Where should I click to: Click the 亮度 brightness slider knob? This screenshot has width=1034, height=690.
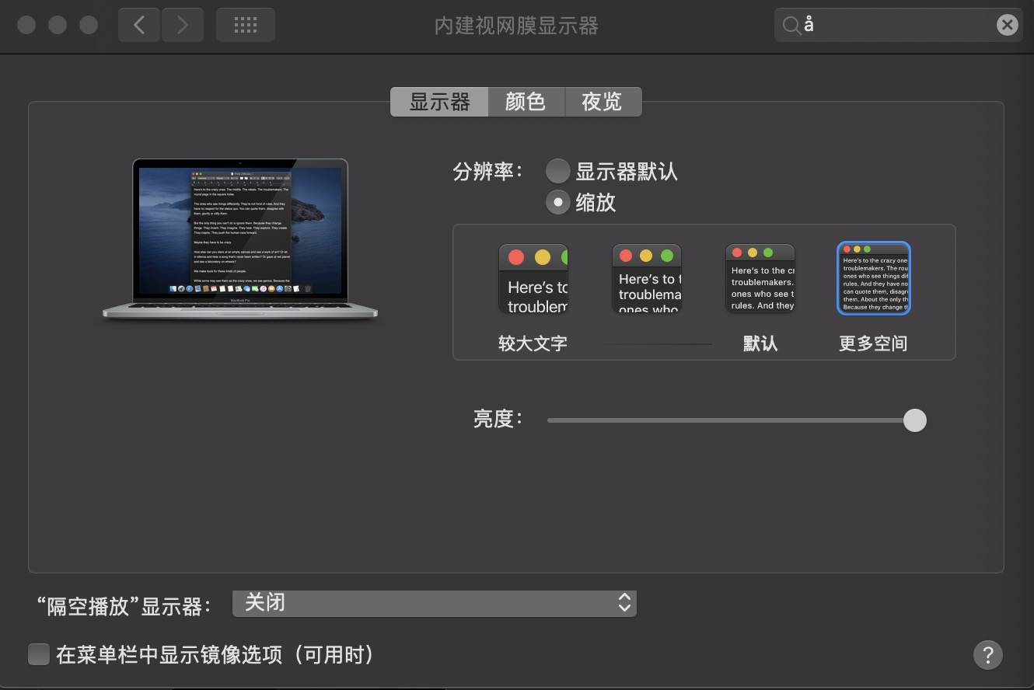914,420
